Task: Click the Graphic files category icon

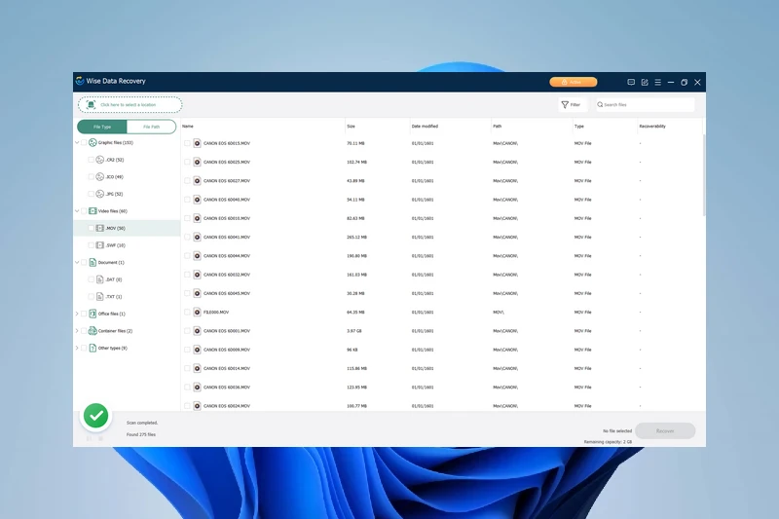Action: 93,142
